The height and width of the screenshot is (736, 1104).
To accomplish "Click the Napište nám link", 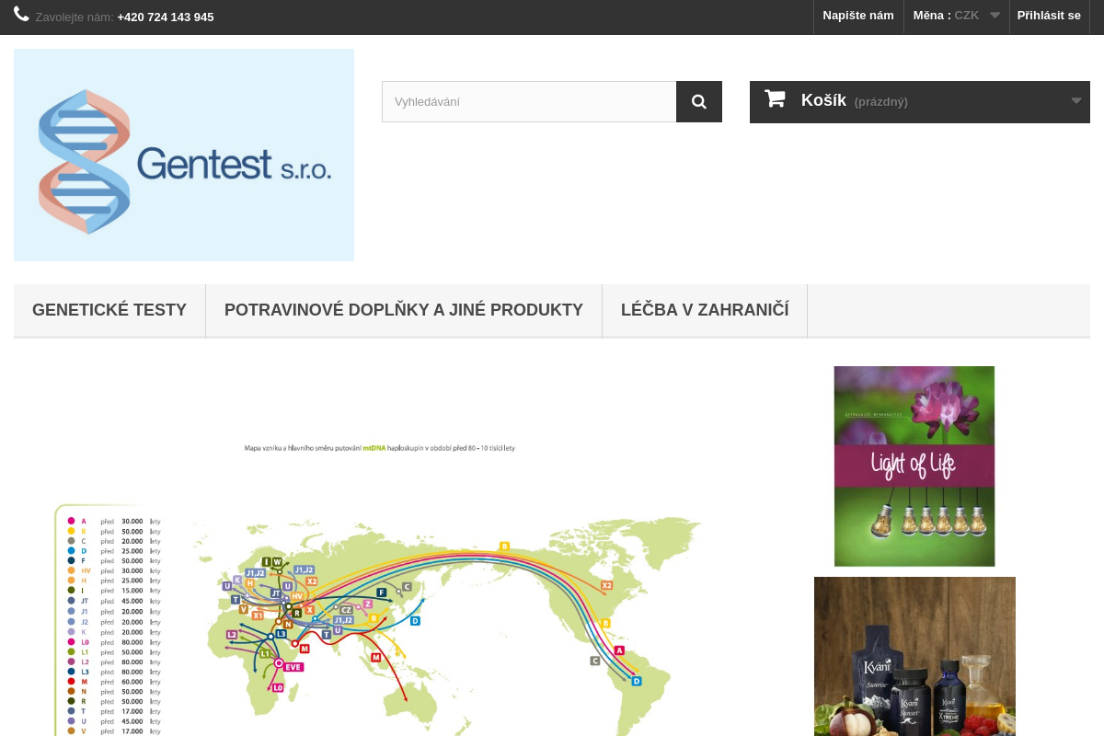I will [857, 16].
